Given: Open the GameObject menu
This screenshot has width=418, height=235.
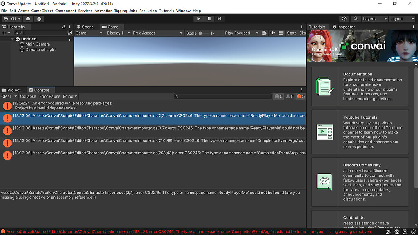Looking at the screenshot, I should 42,11.
